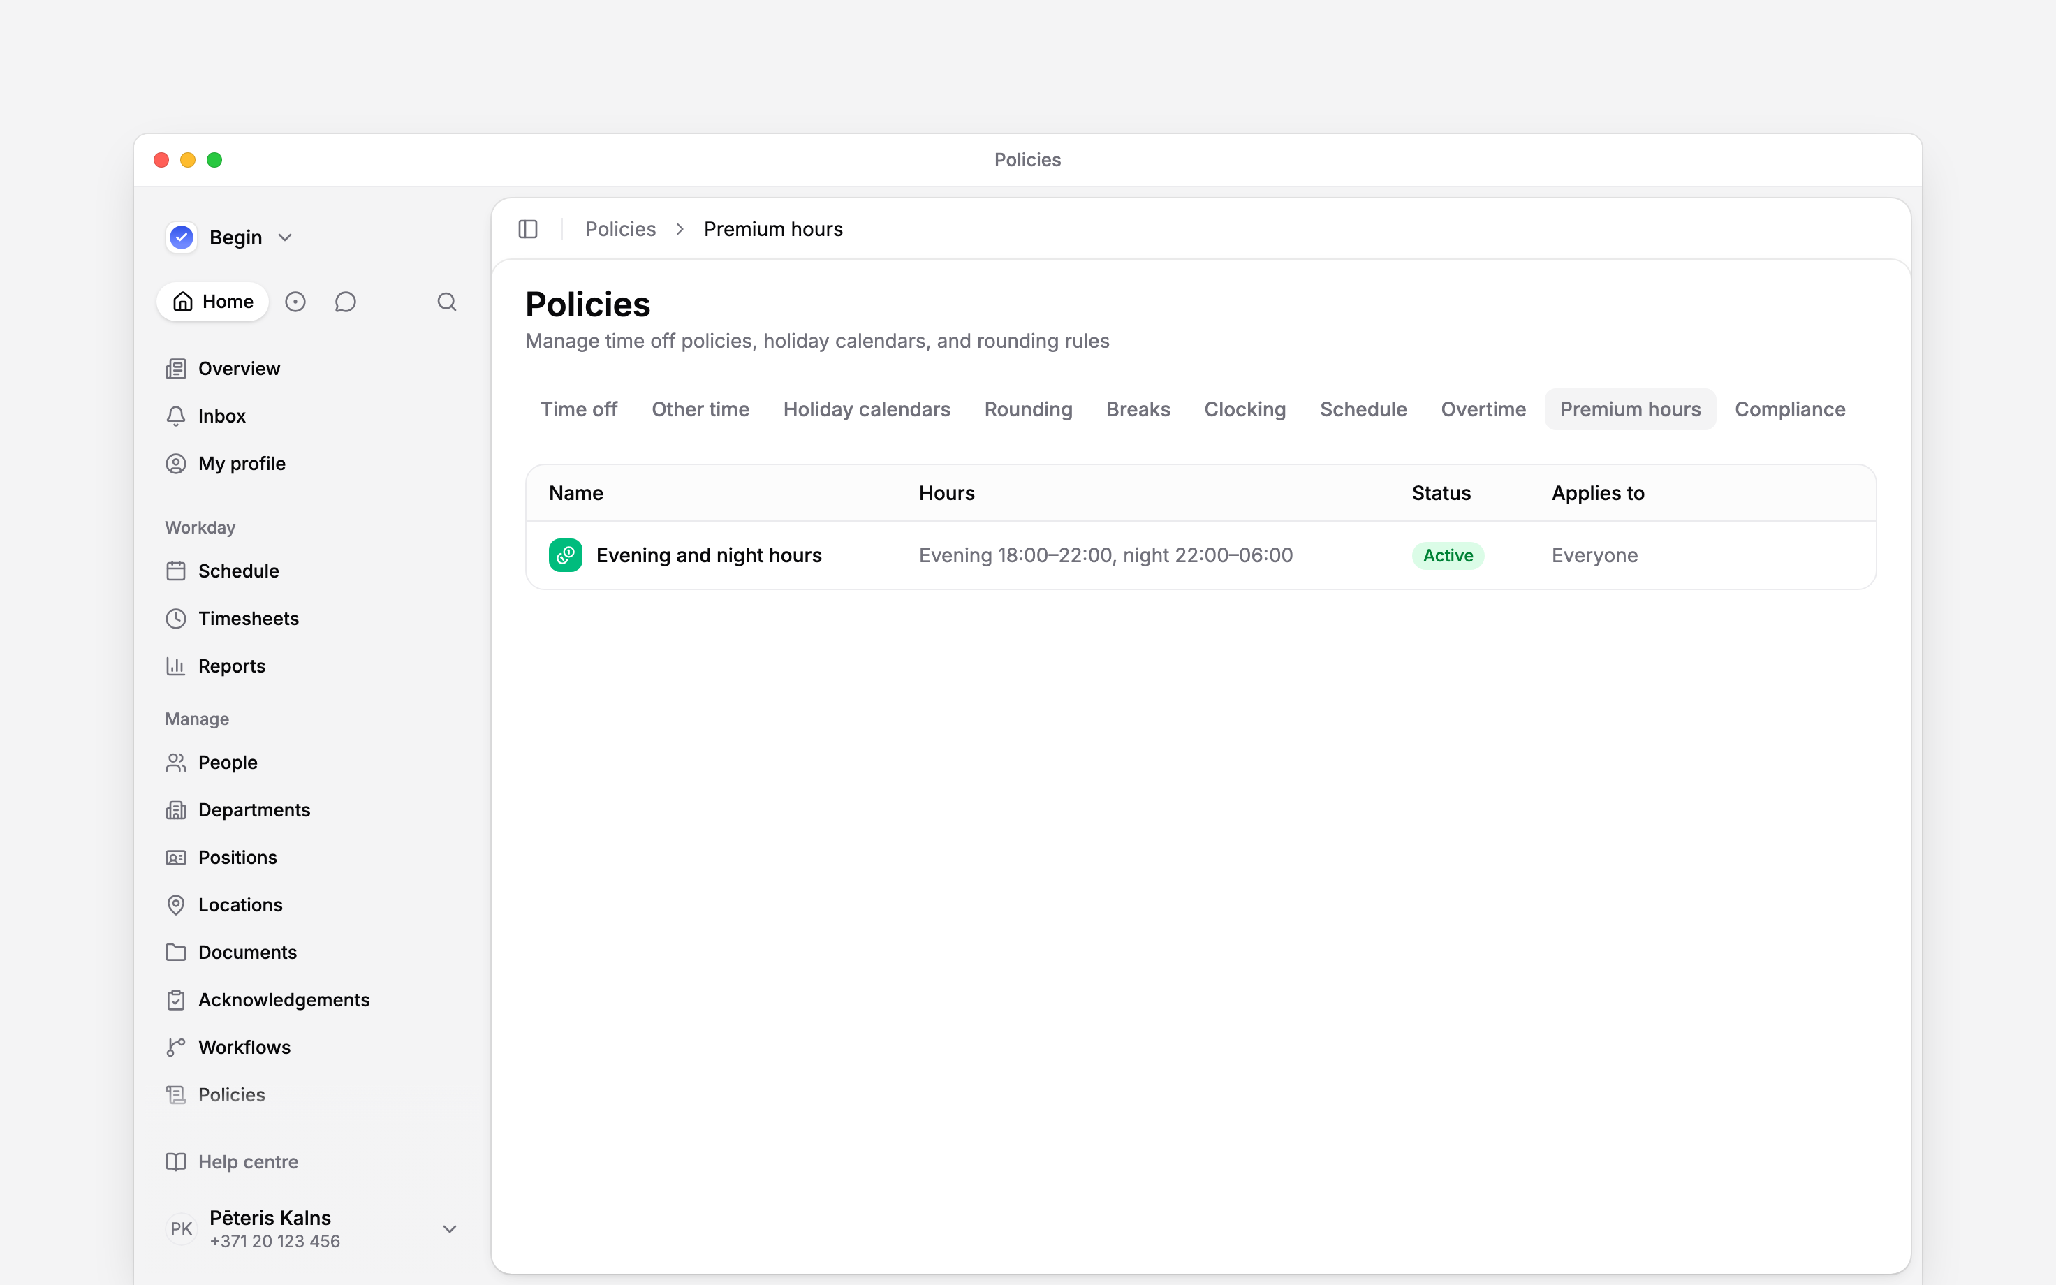
Task: Click the Inbox bell icon
Action: coord(176,416)
